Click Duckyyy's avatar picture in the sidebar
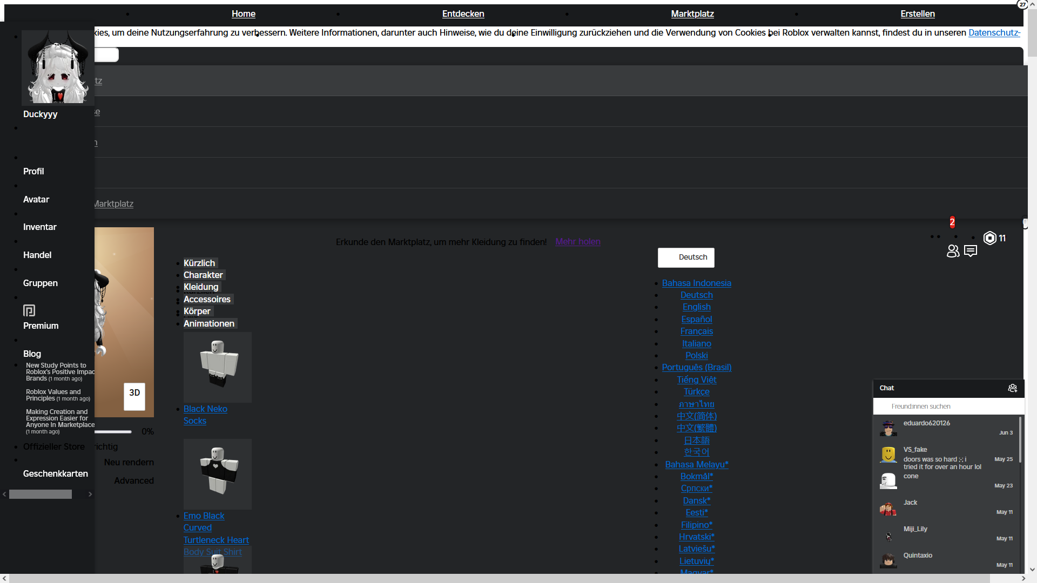 pos(57,66)
